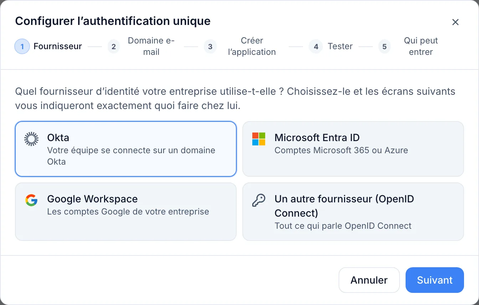Screen dimensions: 479x305
Task: Click the question text about fournisseur d'identité
Action: click(x=235, y=99)
